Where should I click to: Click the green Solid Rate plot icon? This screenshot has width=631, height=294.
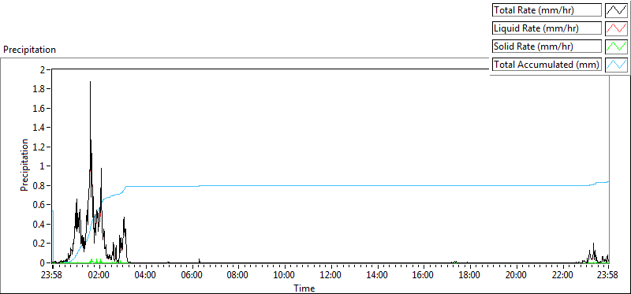point(616,47)
